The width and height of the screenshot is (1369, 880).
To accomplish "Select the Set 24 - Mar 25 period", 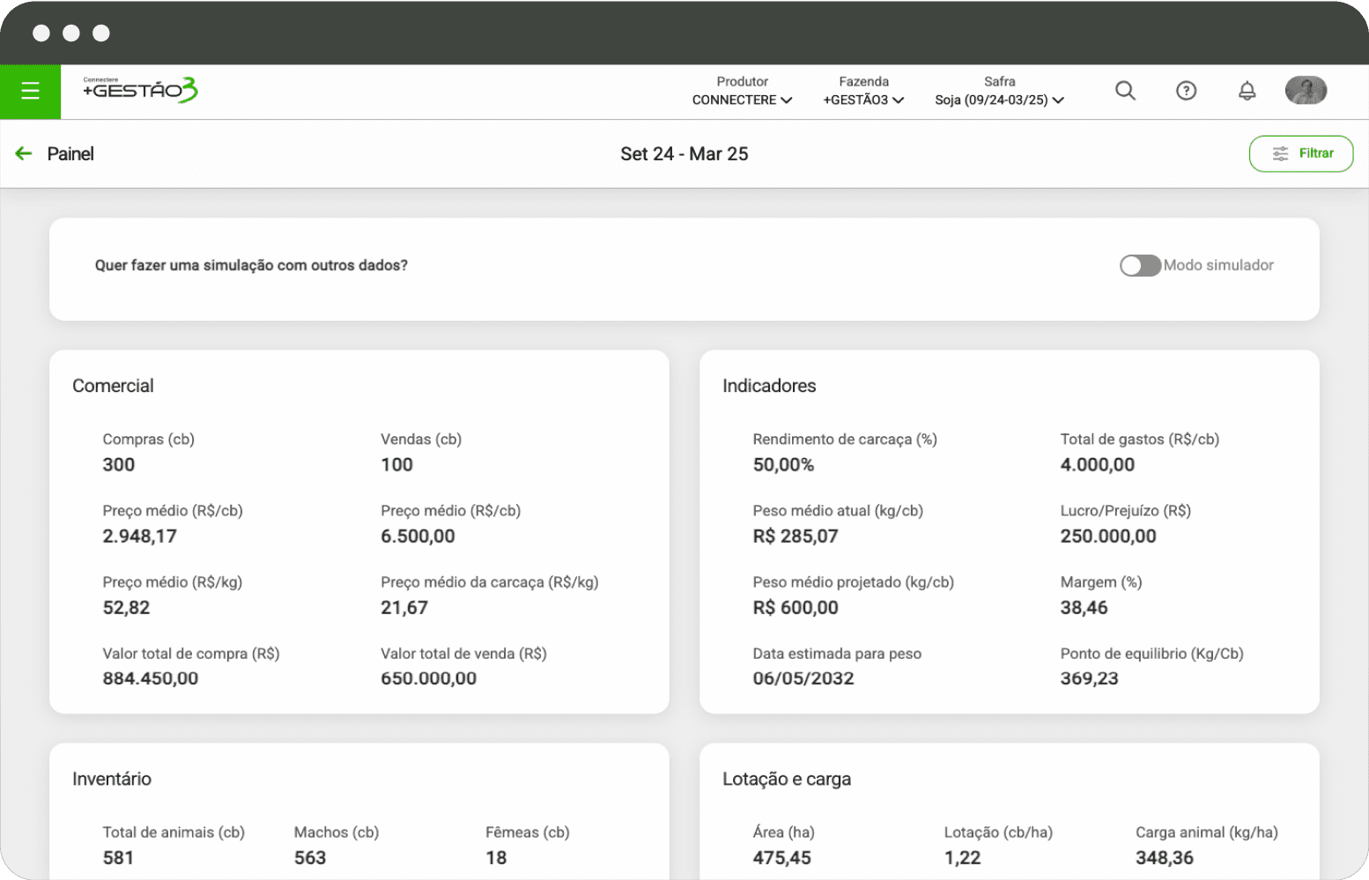I will click(x=684, y=154).
